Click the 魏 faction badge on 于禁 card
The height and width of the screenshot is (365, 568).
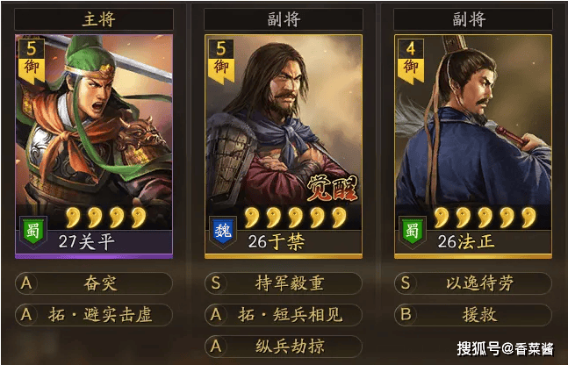(x=223, y=232)
